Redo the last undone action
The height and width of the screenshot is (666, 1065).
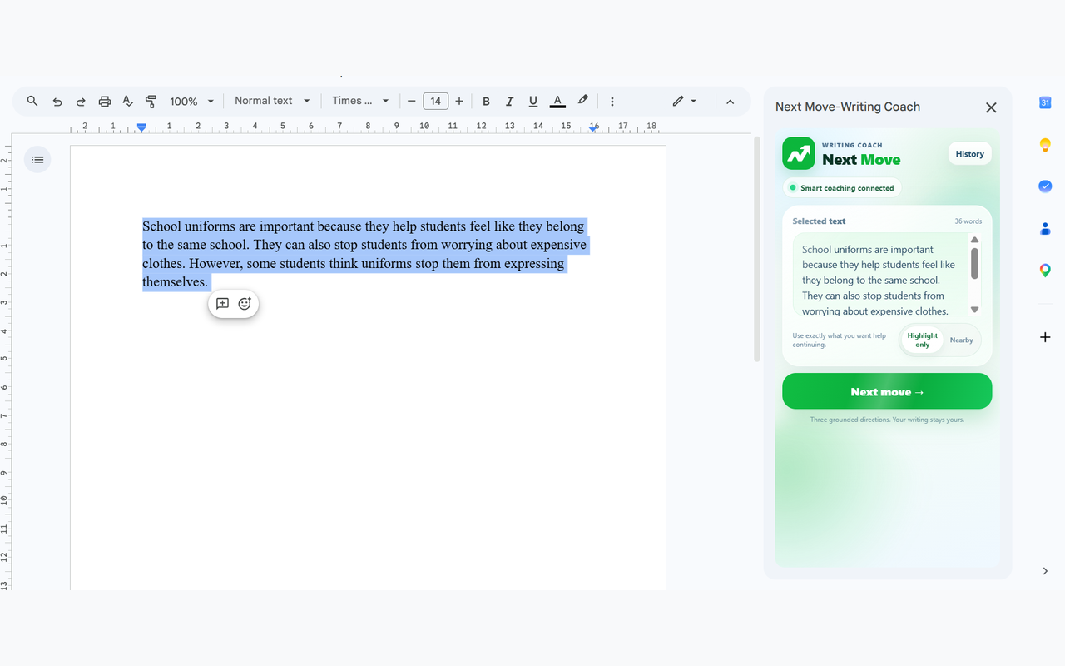[81, 102]
